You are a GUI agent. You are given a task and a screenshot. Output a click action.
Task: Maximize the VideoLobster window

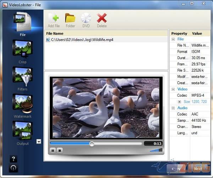(192, 4)
